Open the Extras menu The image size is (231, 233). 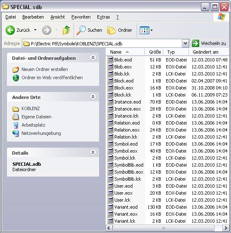coord(104,17)
